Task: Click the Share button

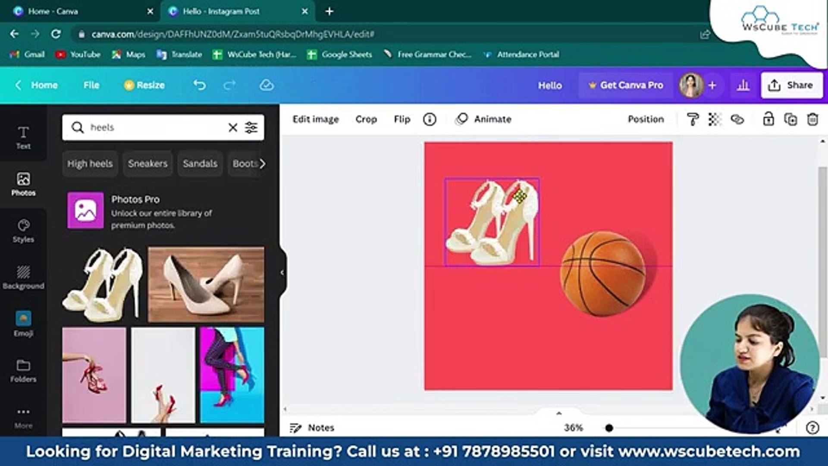Action: point(792,85)
